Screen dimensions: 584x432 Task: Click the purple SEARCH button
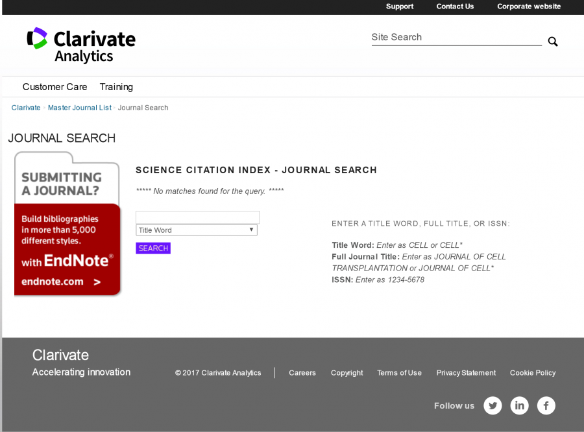click(153, 248)
